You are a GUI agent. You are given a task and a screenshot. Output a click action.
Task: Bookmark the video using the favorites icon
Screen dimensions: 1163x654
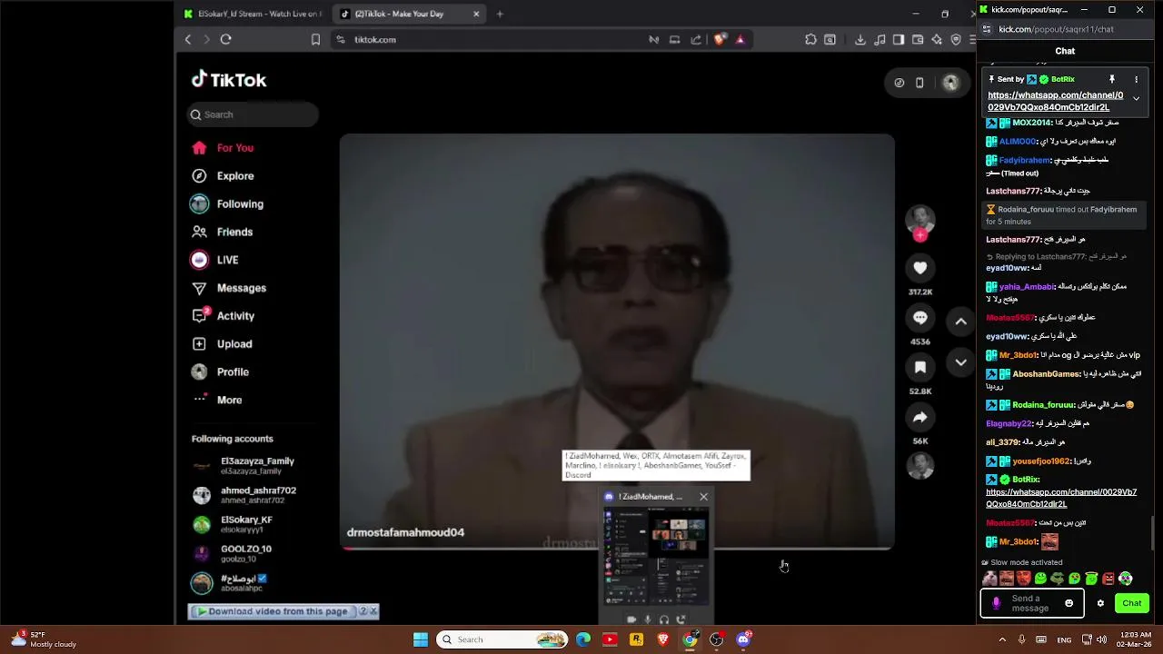[x=919, y=367]
